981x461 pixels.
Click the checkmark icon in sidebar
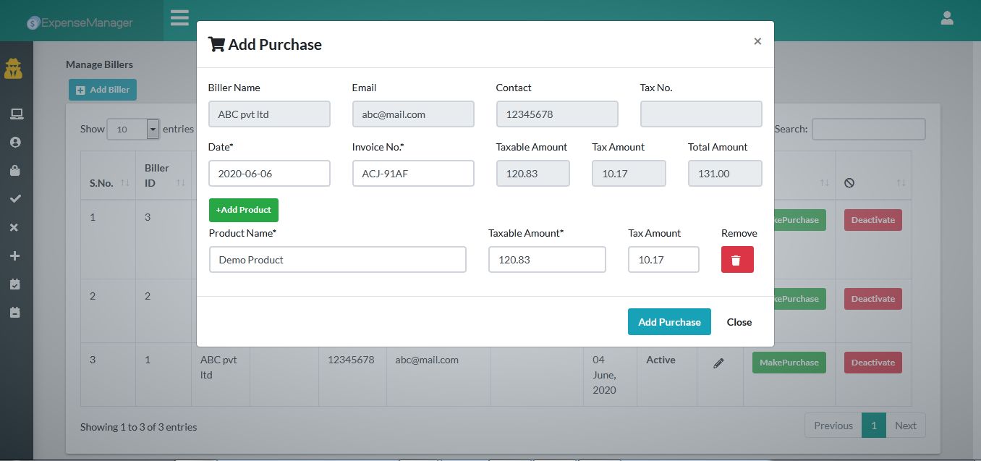click(15, 199)
